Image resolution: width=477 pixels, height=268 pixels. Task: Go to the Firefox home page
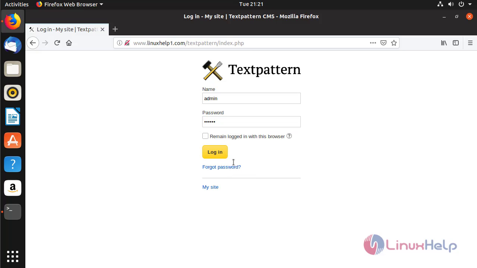click(69, 43)
